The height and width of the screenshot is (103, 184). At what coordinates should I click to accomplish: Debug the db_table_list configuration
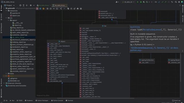(x=141, y=2)
